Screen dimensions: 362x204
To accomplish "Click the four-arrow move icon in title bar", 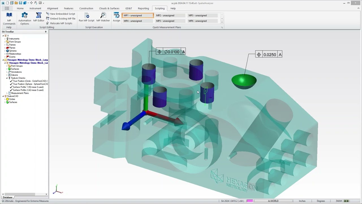I will (x=31, y=3).
